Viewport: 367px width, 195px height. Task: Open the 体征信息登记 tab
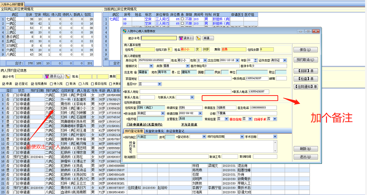[175, 131]
